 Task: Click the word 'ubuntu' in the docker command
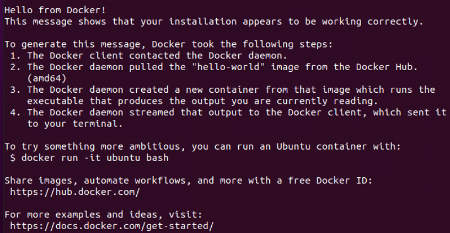click(122, 157)
